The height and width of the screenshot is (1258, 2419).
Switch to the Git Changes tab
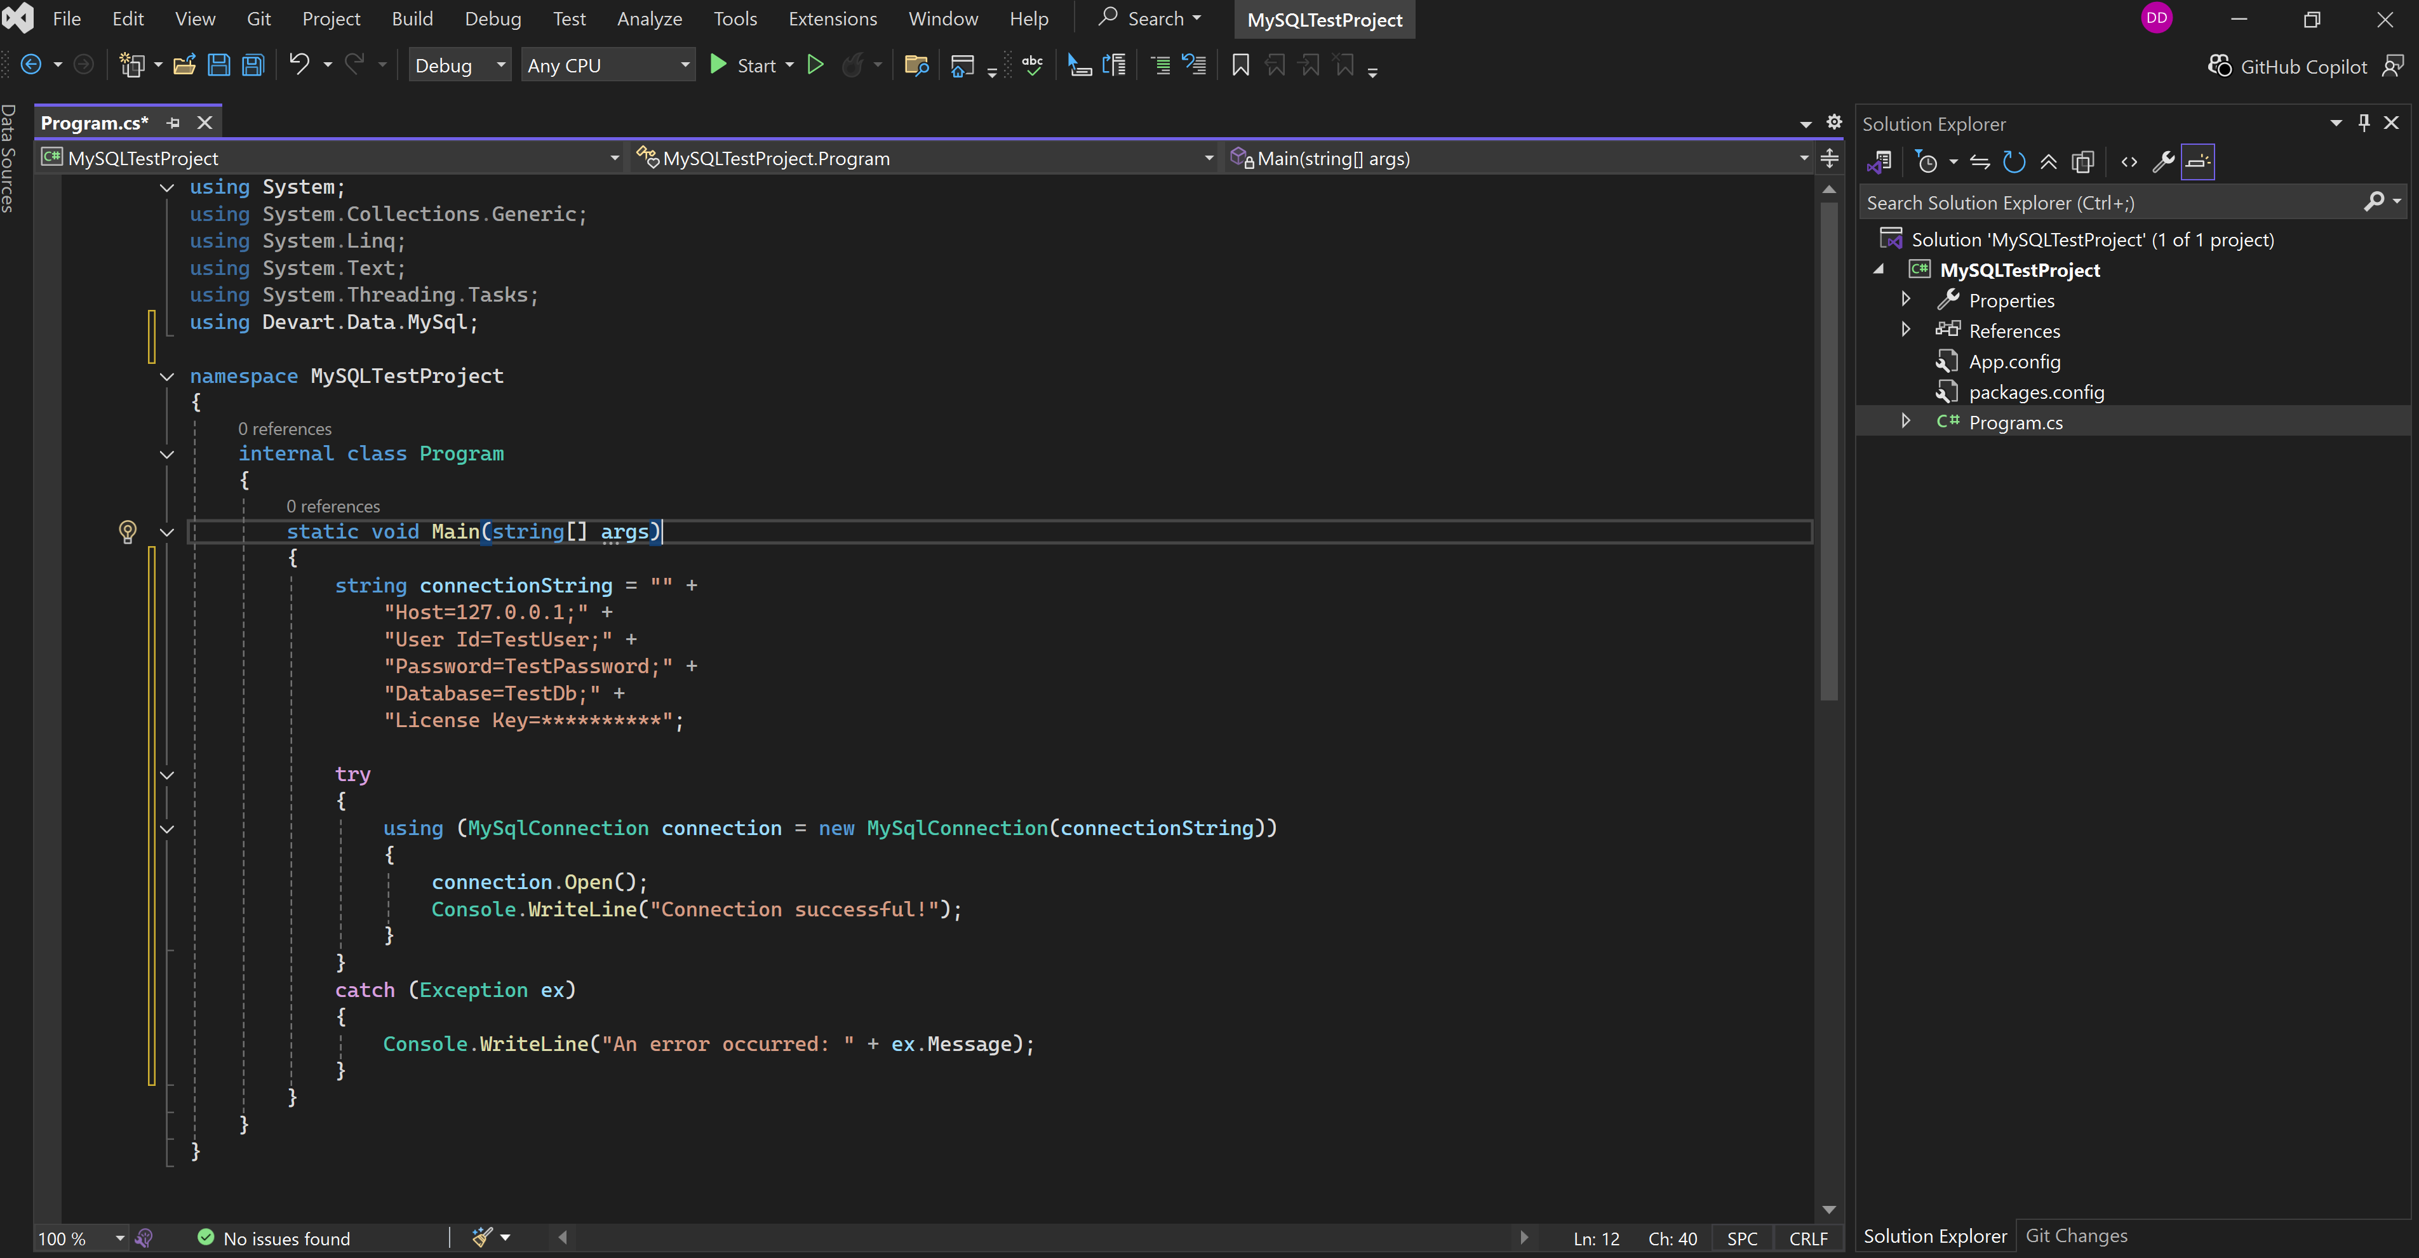pyautogui.click(x=2077, y=1236)
